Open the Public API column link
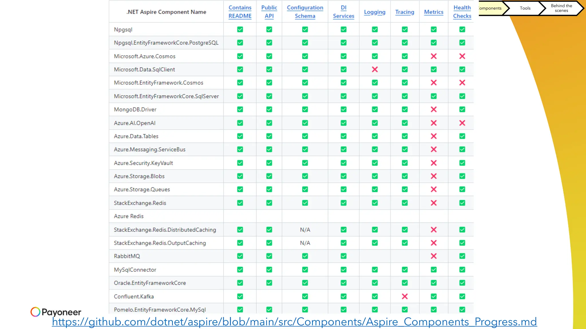 pos(269,12)
